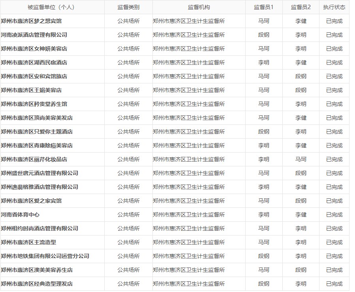This screenshot has width=355, height=292.
Task: Click 已完成 status for 盛世唐元酒店管理
Action: tap(334, 173)
